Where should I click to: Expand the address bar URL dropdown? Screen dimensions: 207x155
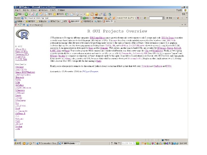pos(81,18)
